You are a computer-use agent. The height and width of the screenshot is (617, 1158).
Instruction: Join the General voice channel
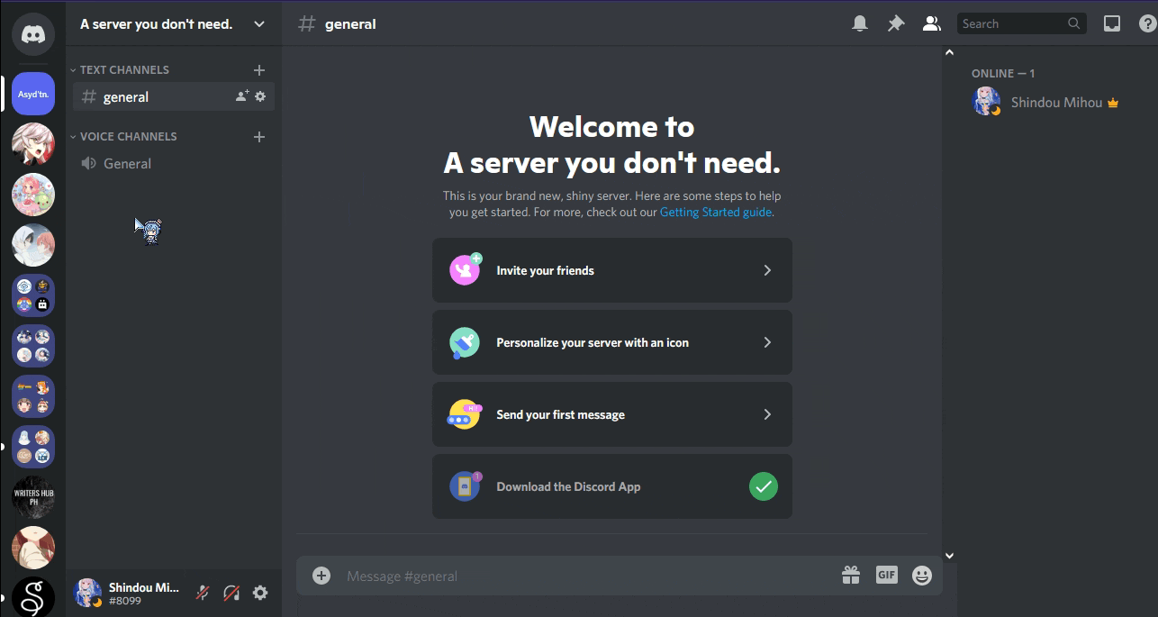pos(126,163)
